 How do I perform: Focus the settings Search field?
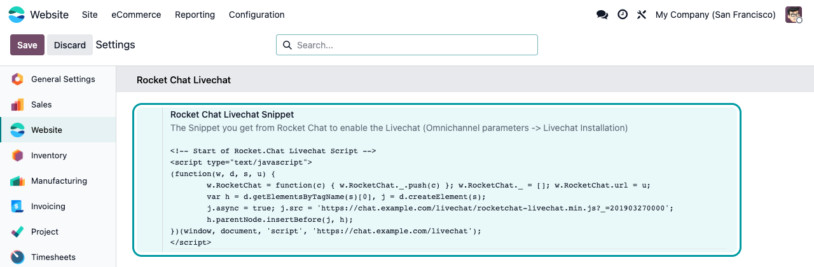click(x=407, y=45)
